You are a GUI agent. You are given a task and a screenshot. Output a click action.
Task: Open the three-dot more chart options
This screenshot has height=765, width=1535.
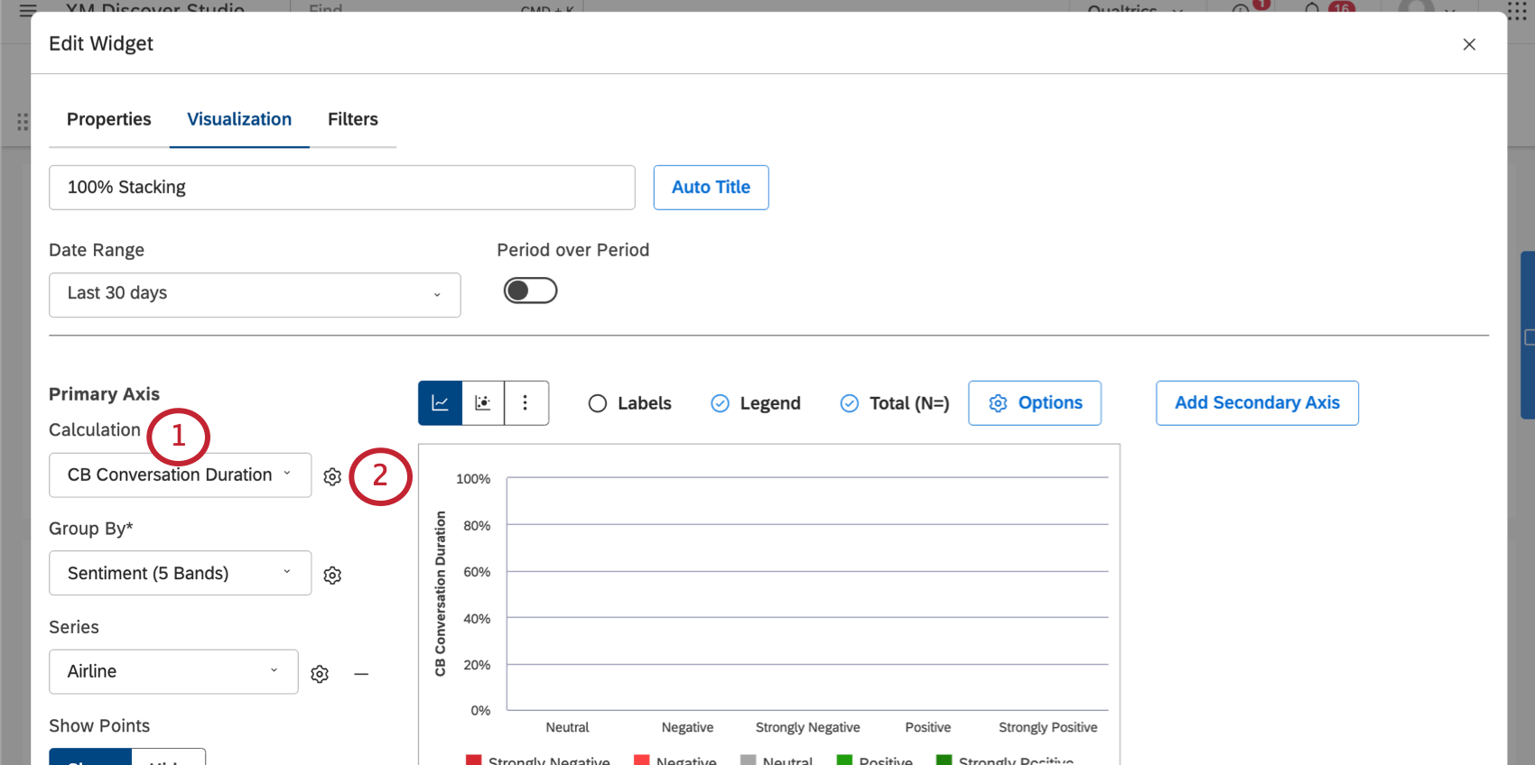point(526,403)
